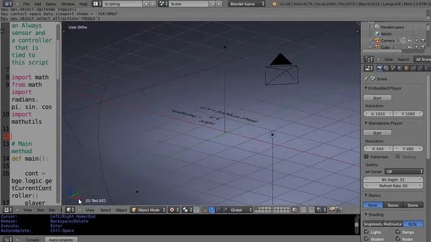
Task: Open the Add menu
Action: click(38, 4)
